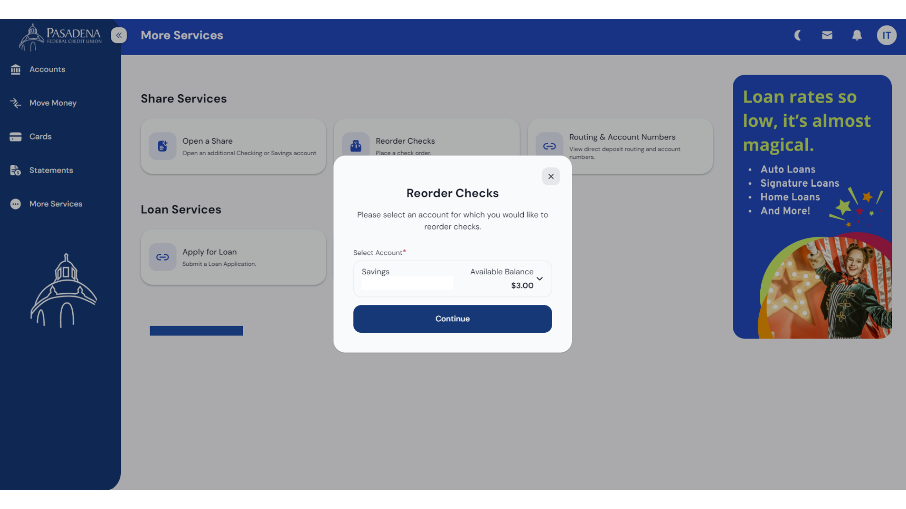The height and width of the screenshot is (509, 906).
Task: Expand navigation collapse arrow in sidebar
Action: click(x=119, y=35)
